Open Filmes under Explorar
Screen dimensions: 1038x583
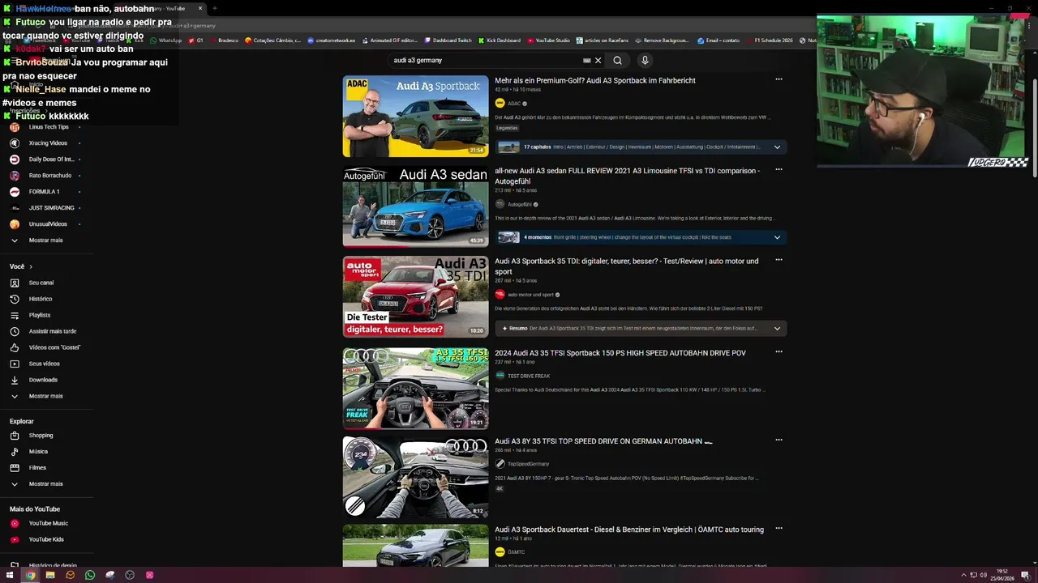coord(37,468)
